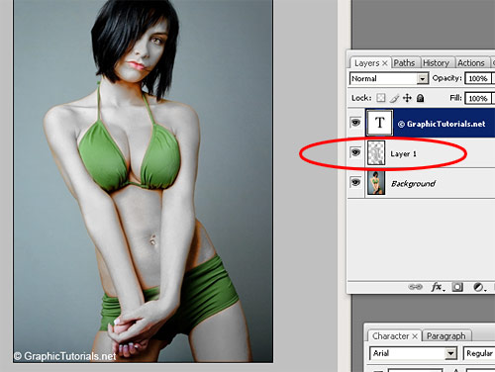Click the lock all padlock icon

(x=420, y=98)
